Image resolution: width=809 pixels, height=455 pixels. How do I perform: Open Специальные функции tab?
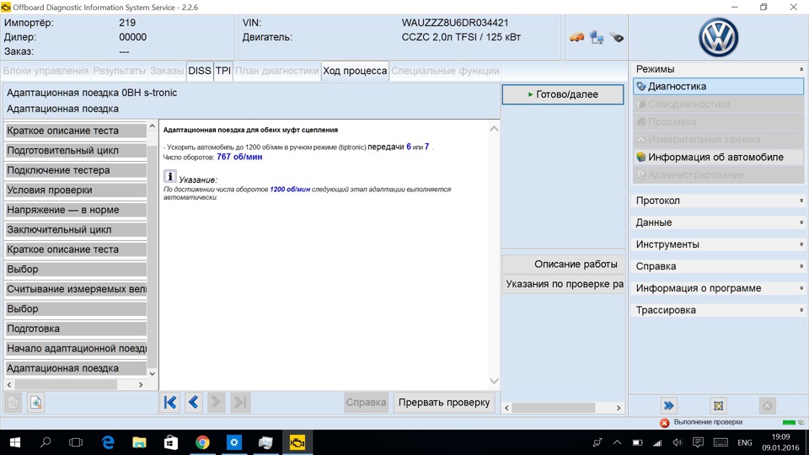tap(445, 71)
